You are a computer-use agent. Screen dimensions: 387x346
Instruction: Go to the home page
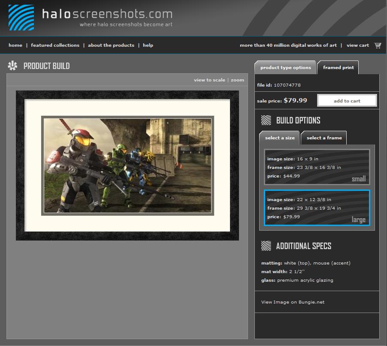click(x=15, y=45)
